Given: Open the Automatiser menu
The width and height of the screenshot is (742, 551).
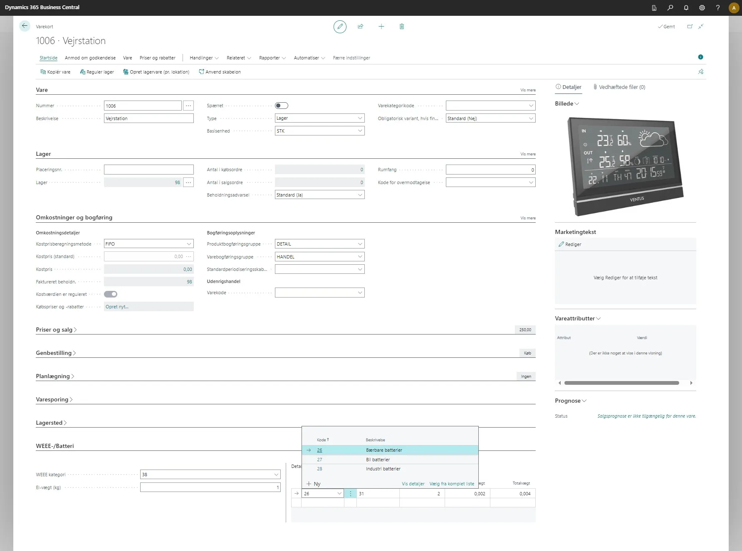Looking at the screenshot, I should 309,58.
